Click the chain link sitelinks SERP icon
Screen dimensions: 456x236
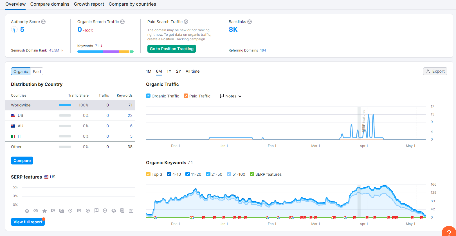(36, 211)
